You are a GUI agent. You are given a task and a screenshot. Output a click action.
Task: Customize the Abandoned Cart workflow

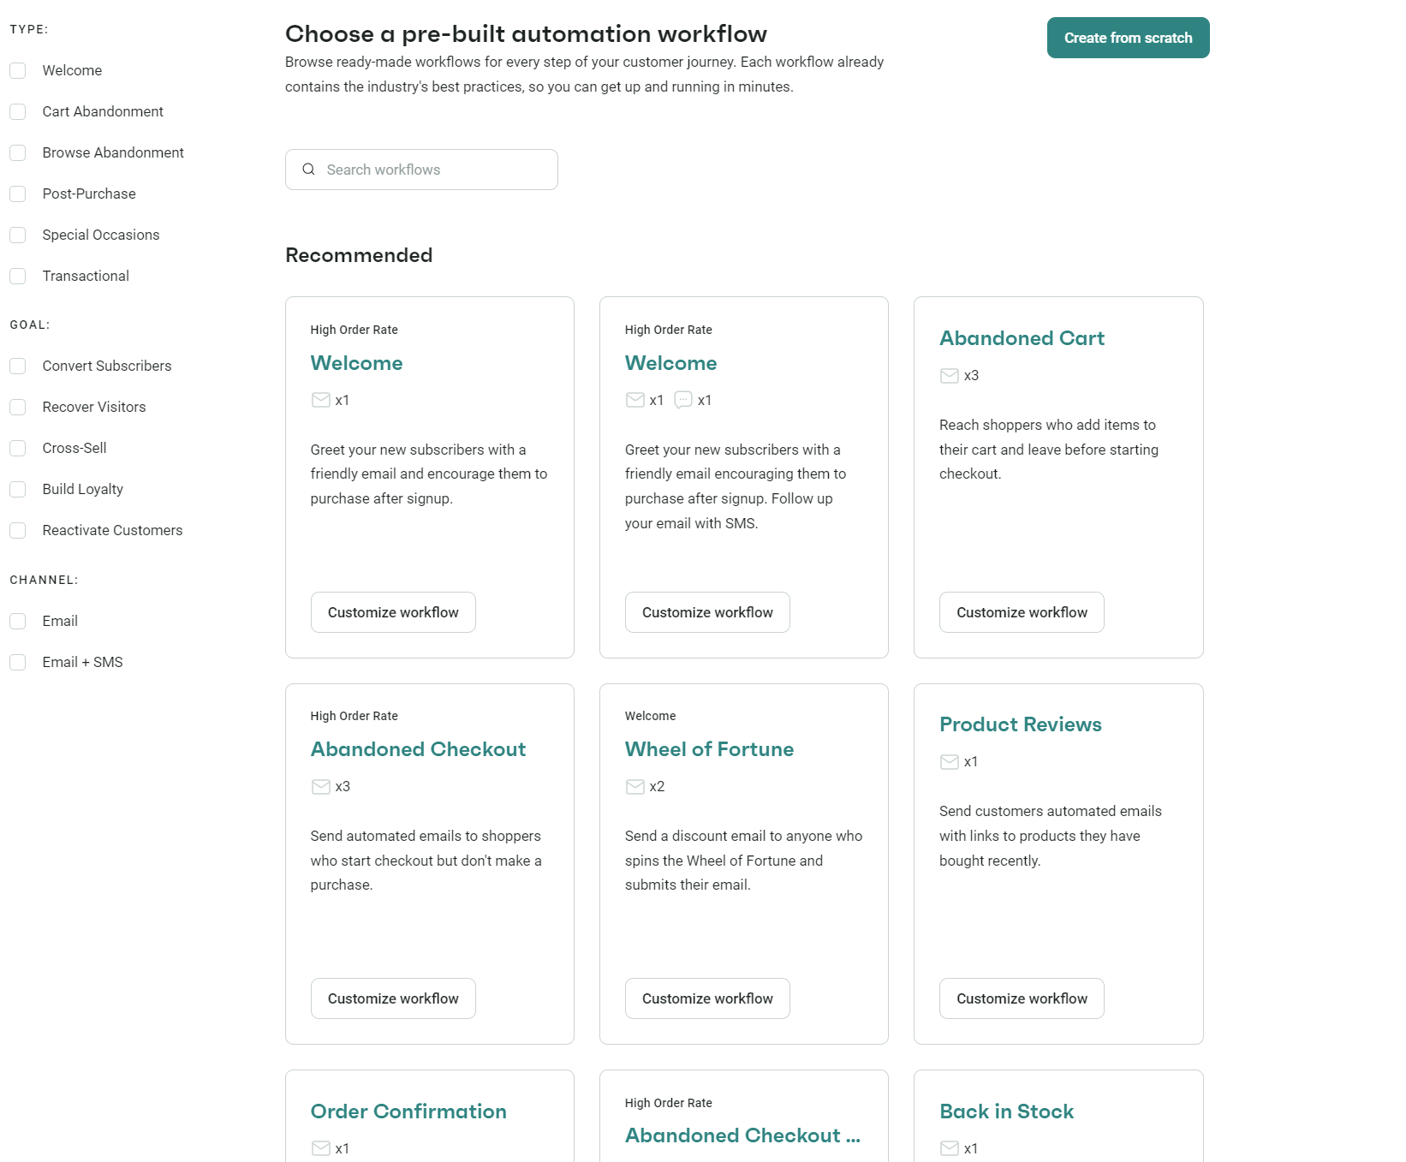click(x=1021, y=611)
